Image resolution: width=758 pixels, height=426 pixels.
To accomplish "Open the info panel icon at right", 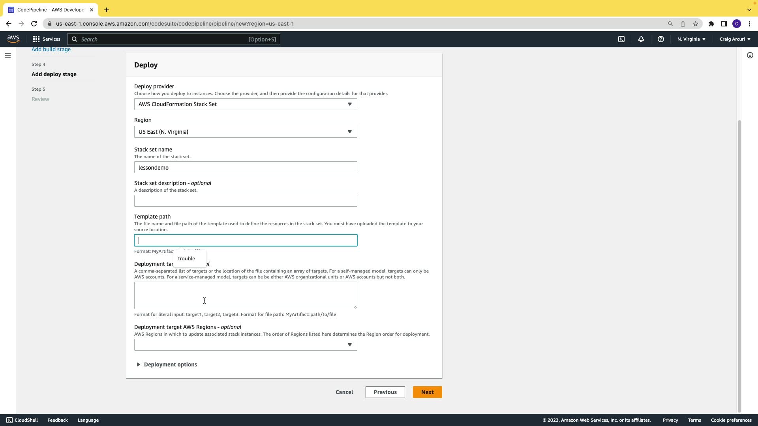I will pos(750,55).
